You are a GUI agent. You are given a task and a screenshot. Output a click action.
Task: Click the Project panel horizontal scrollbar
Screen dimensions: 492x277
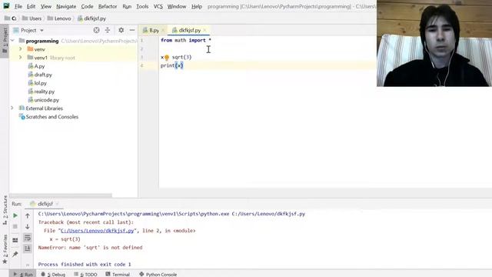(x=61, y=195)
